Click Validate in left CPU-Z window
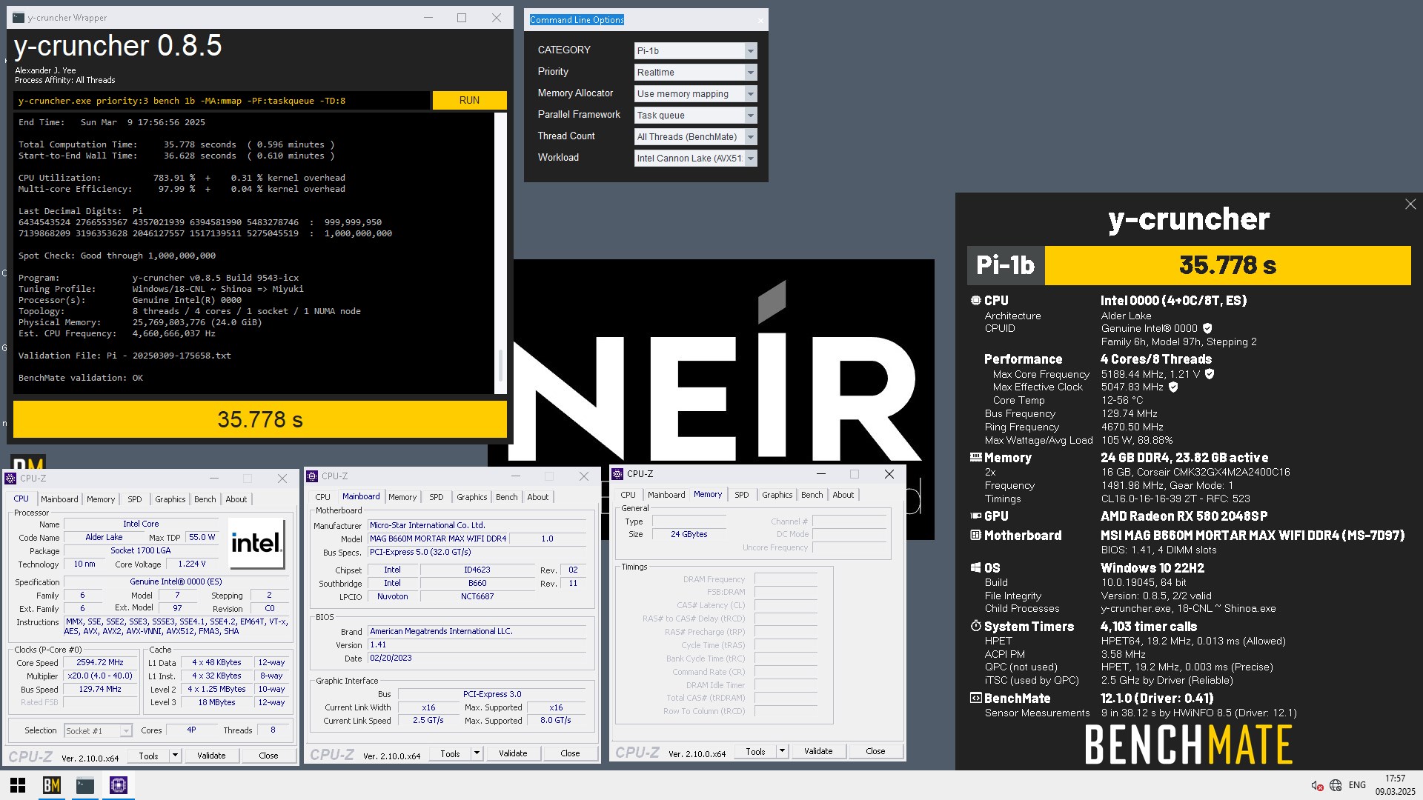Screen dimensions: 1423x800 [x=211, y=756]
